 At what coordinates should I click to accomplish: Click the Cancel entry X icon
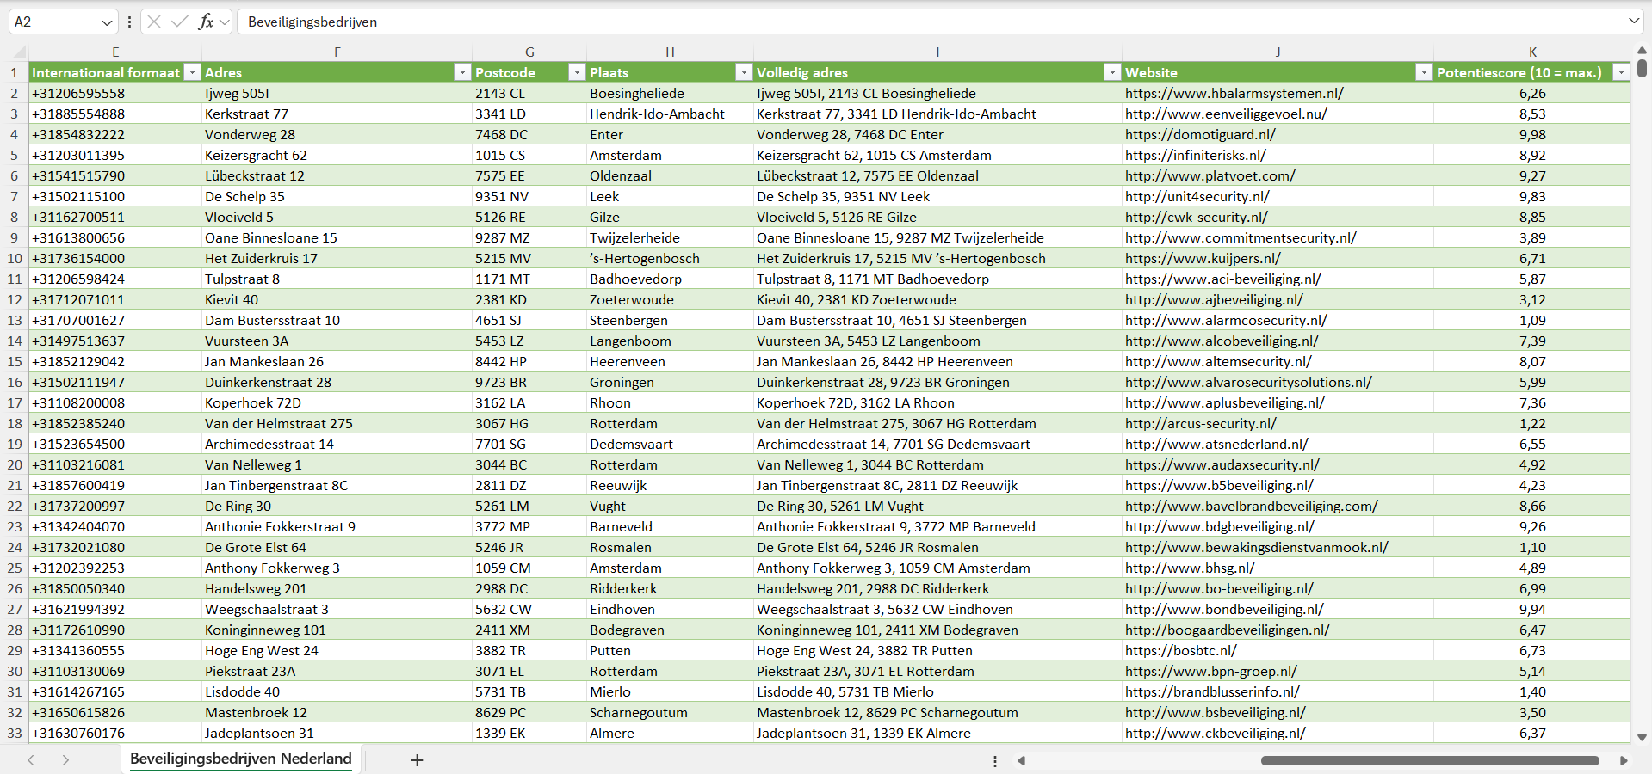(154, 21)
